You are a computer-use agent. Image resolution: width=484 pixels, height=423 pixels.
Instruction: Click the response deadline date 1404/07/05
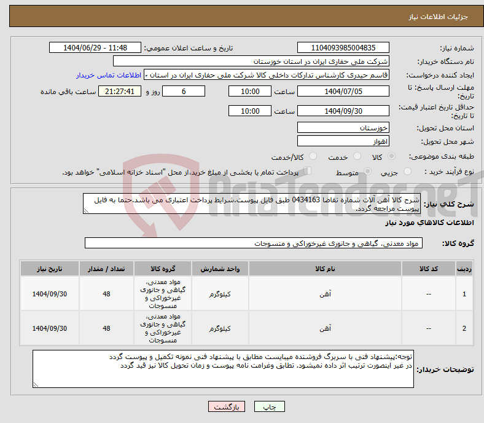tap(343, 92)
